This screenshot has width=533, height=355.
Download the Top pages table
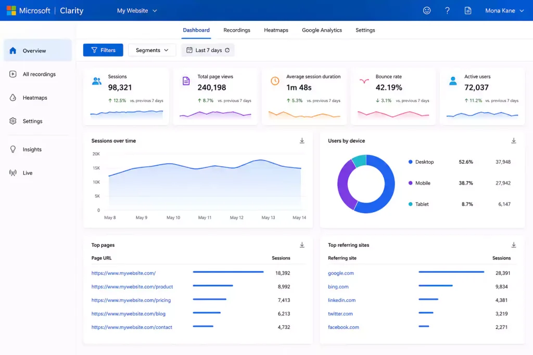[302, 245]
